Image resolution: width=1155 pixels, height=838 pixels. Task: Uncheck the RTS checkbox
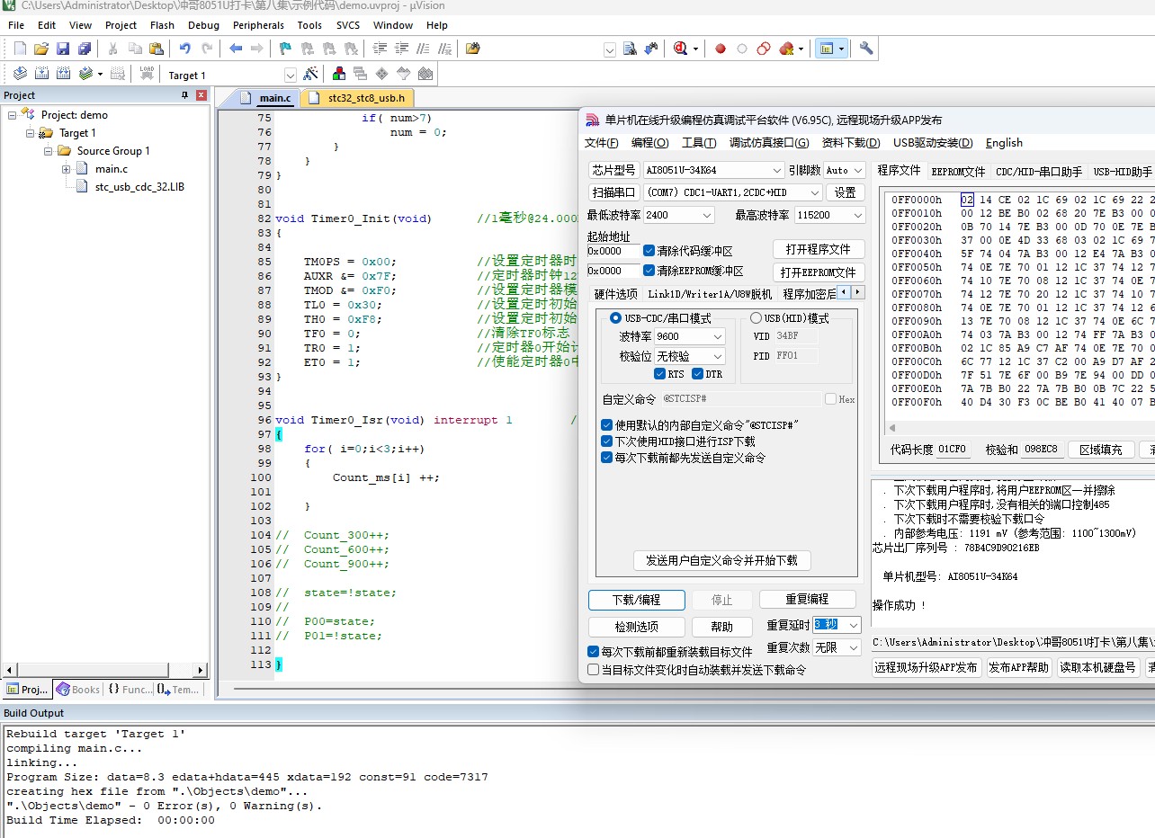click(x=660, y=374)
